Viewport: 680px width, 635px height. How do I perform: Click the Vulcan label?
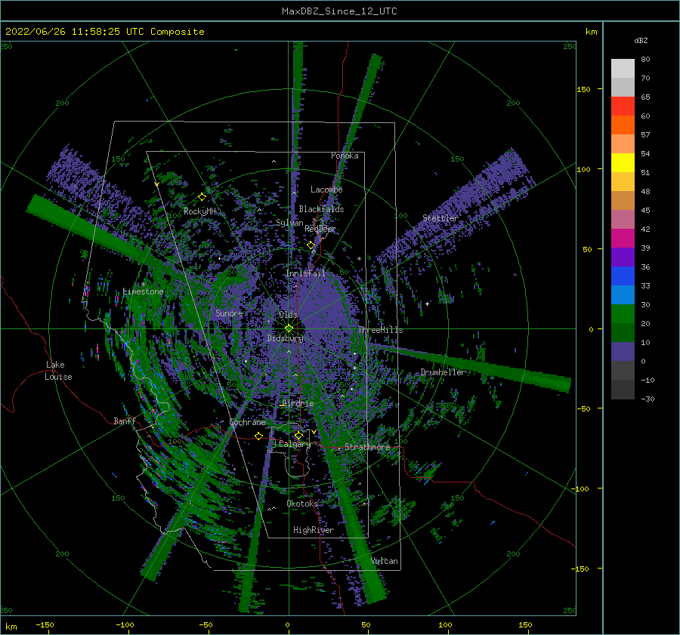385,561
